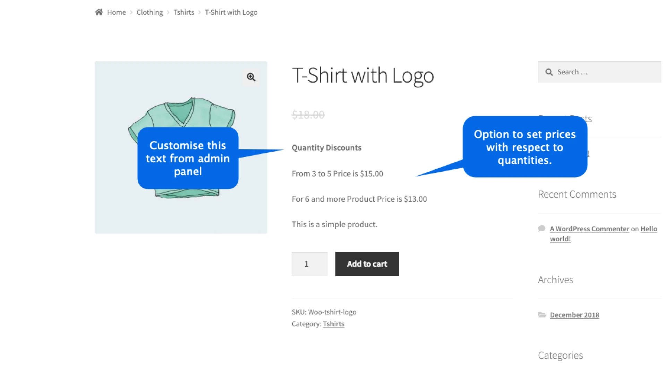Open the Clothing breadcrumb link

pos(150,12)
